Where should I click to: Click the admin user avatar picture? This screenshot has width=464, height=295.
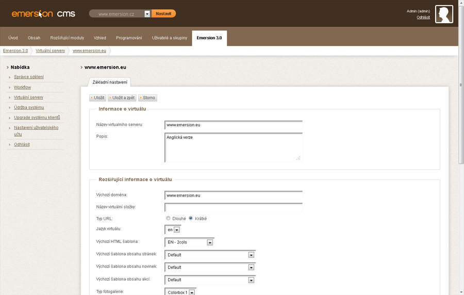point(444,14)
